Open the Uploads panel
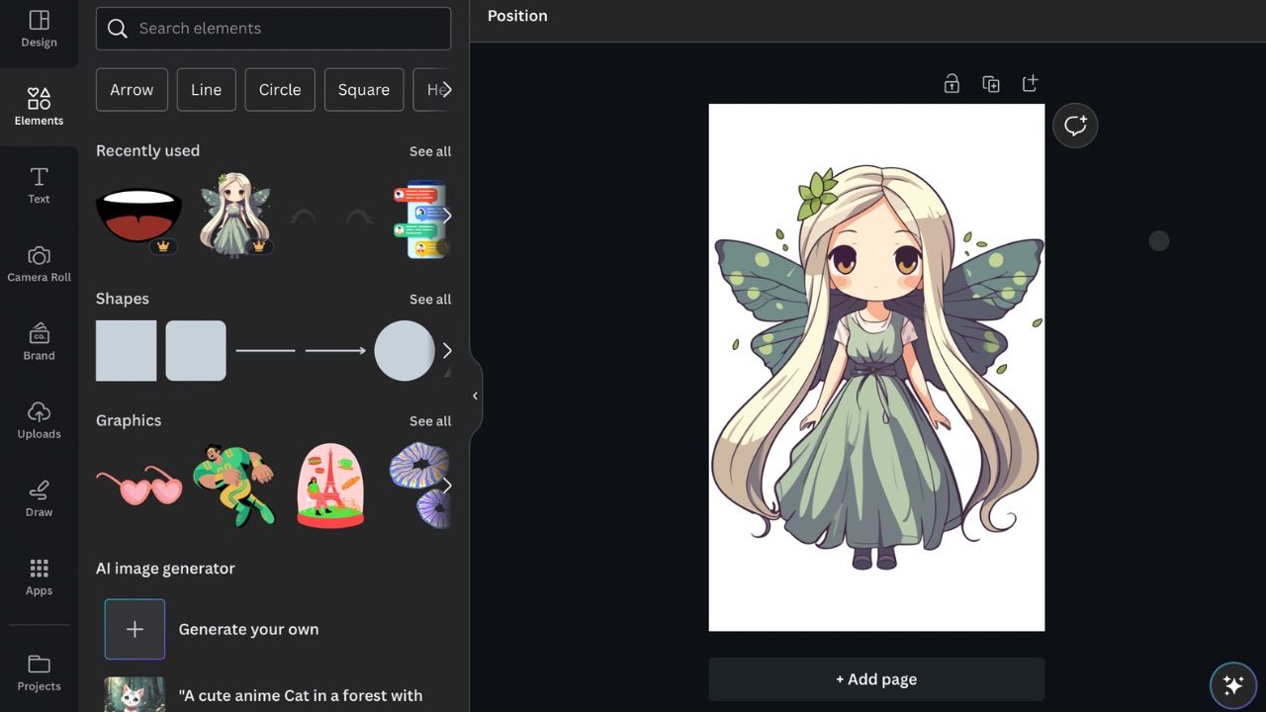The image size is (1266, 712). 39,419
